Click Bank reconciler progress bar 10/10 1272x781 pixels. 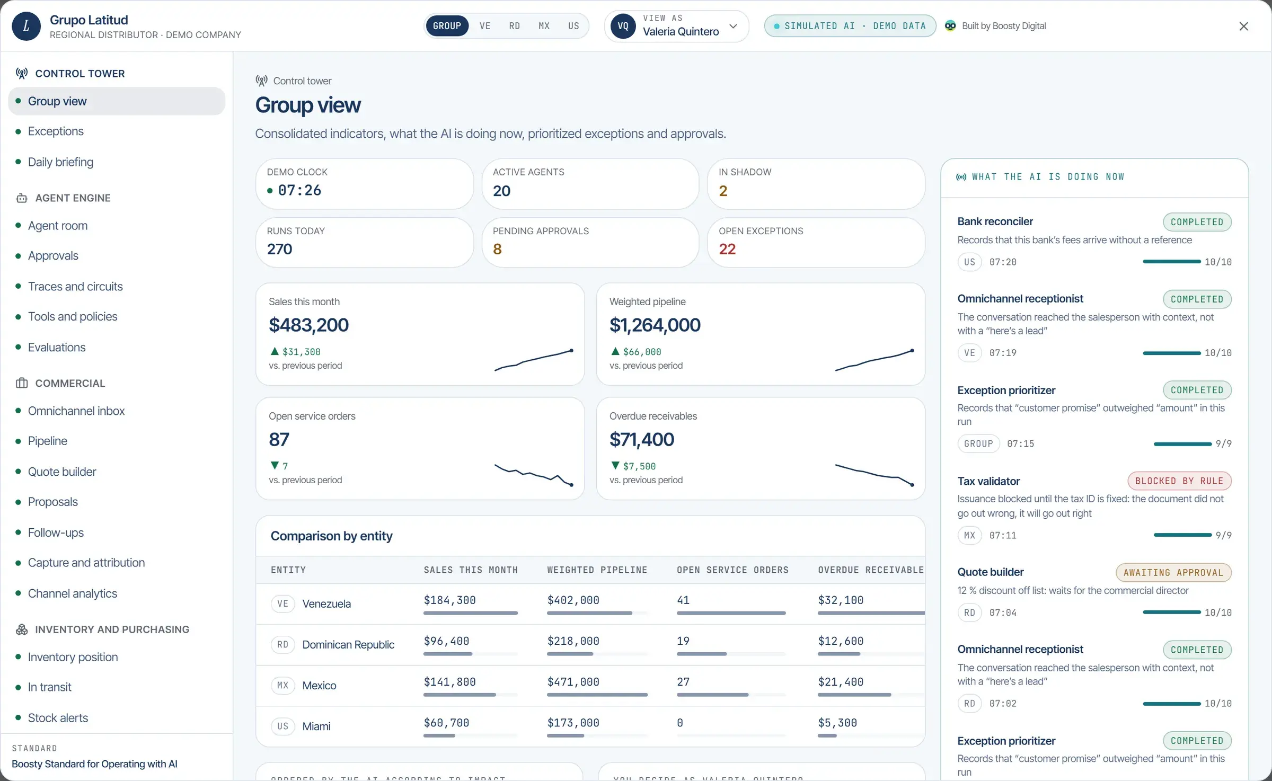click(x=1171, y=262)
